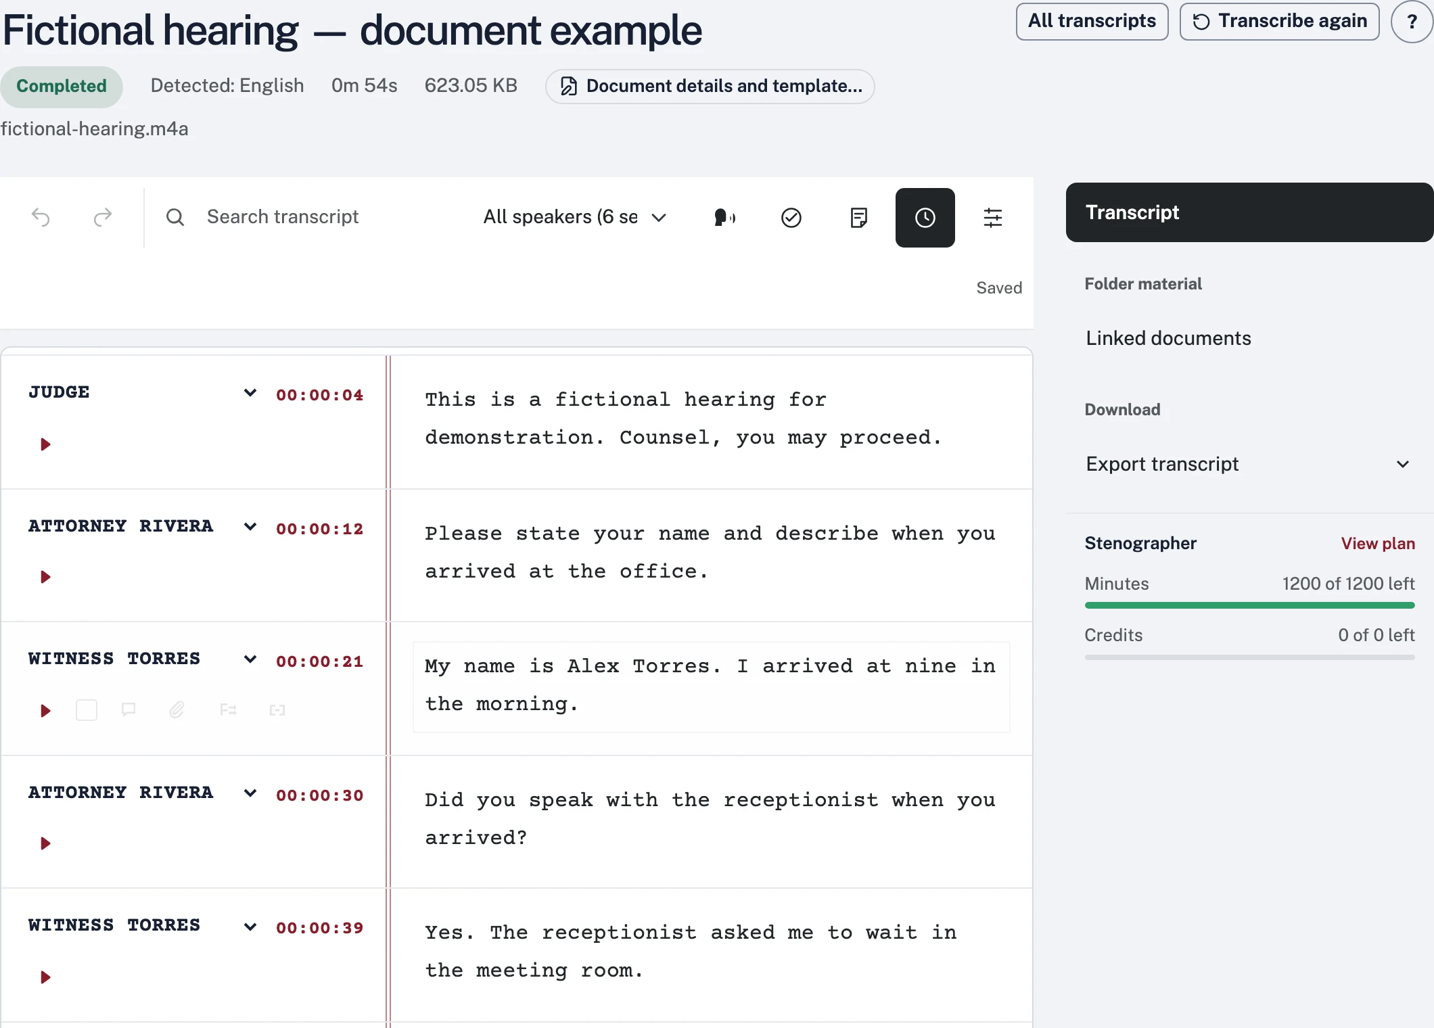This screenshot has height=1028, width=1434.
Task: Follow the View plan link
Action: (1378, 544)
